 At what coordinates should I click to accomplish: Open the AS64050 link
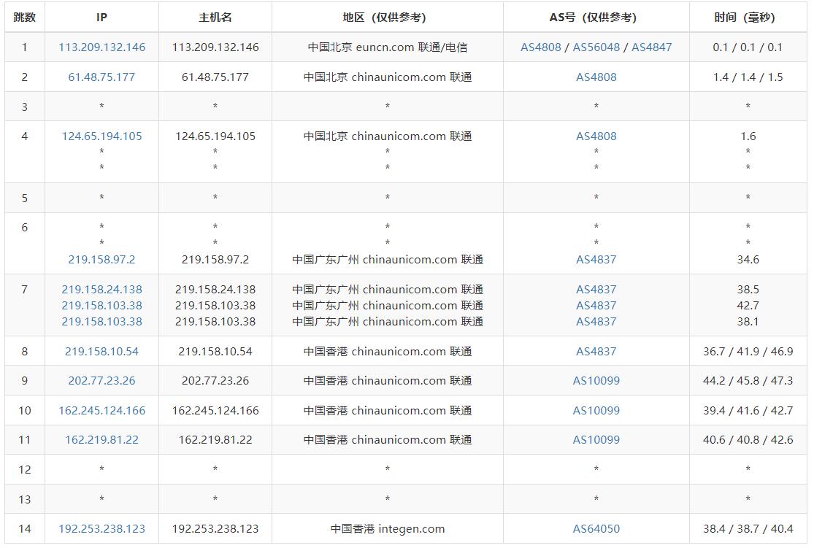tap(596, 529)
